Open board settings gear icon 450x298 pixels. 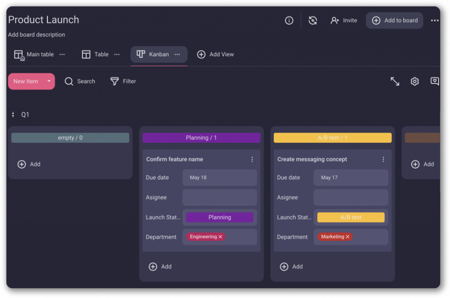414,81
